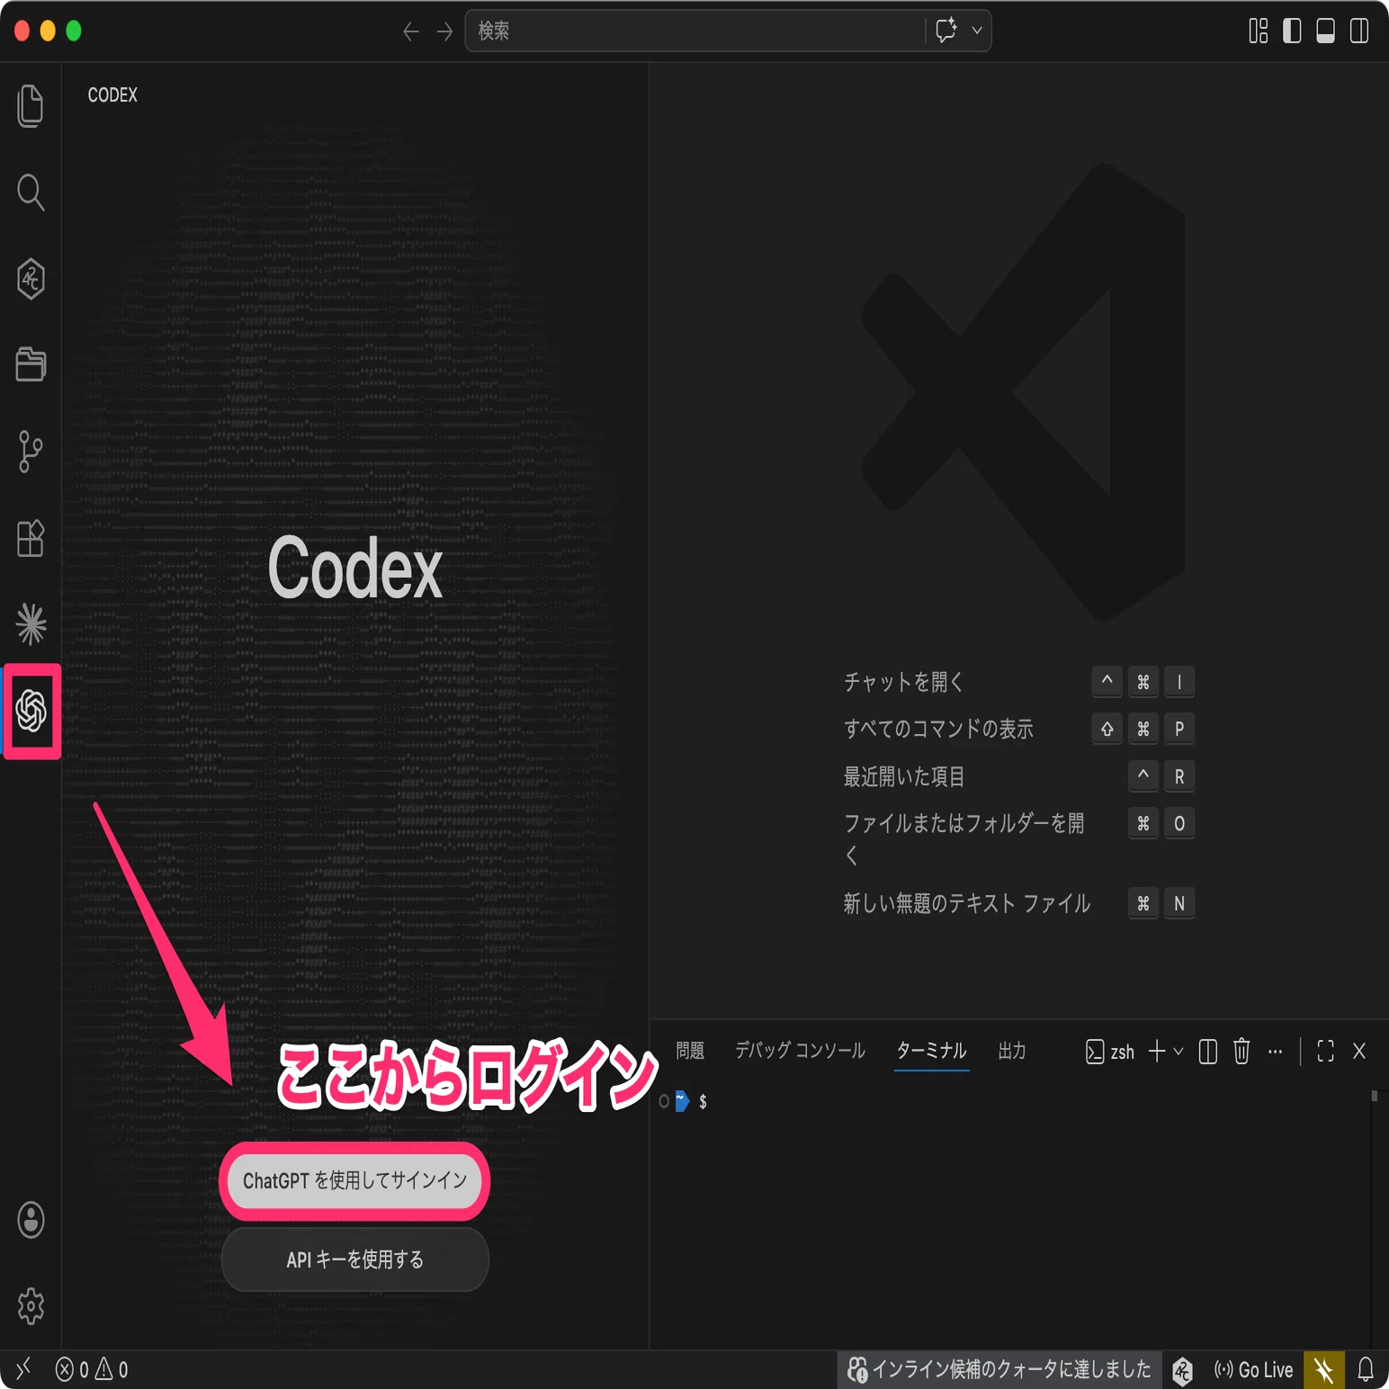Click the ファイルまたはフォルダーを開く text
The height and width of the screenshot is (1389, 1389).
[x=964, y=838]
